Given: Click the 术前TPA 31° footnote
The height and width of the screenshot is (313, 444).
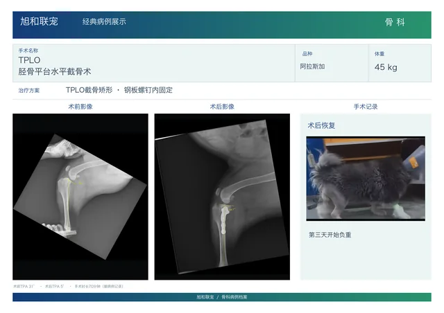Looking at the screenshot, I should point(24,287).
